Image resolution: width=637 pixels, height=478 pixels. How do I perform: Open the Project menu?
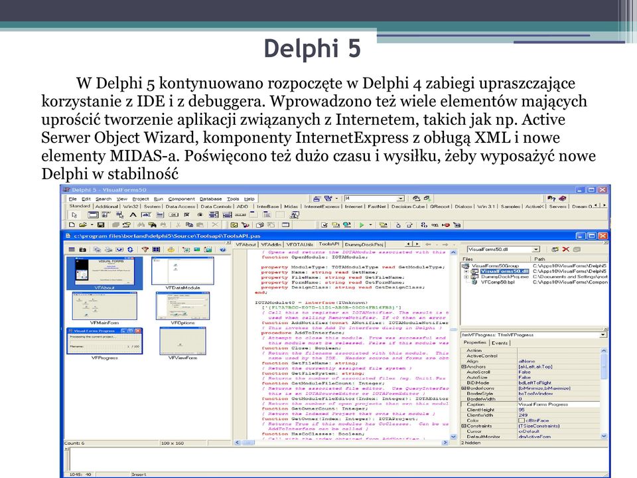[x=141, y=199]
